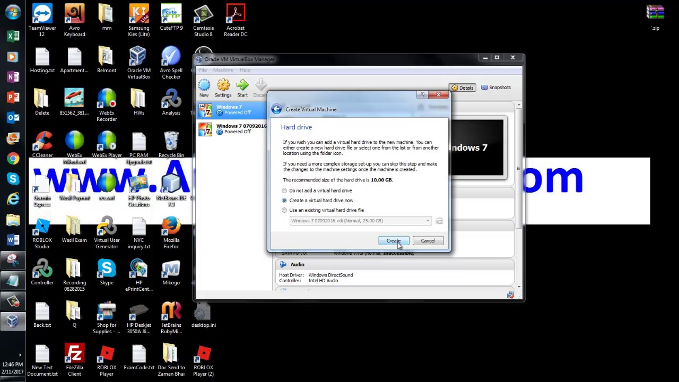Open Outlook from the taskbar
The image size is (679, 382).
[x=13, y=118]
